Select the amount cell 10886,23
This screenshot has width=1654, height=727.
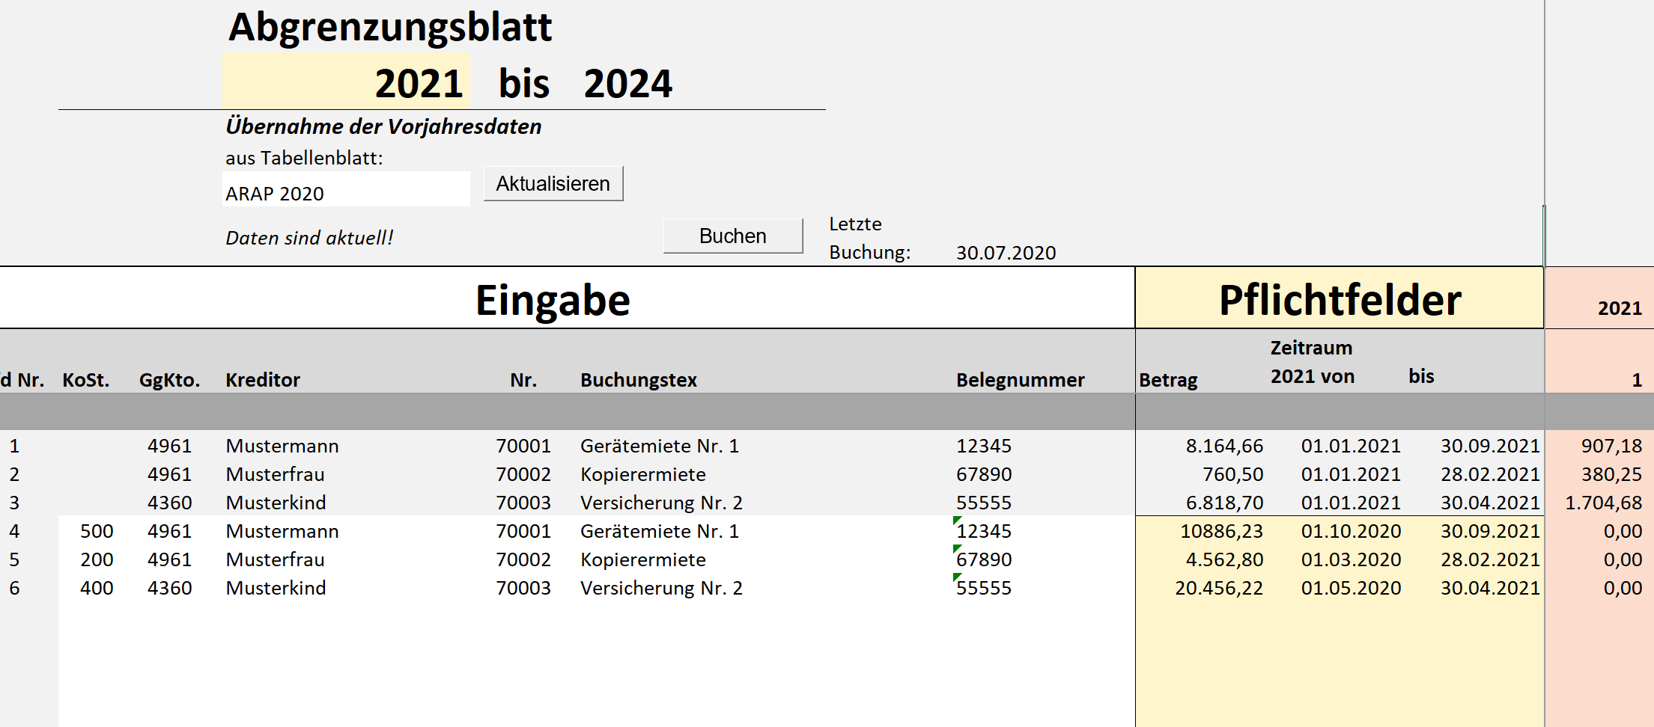click(x=1220, y=531)
